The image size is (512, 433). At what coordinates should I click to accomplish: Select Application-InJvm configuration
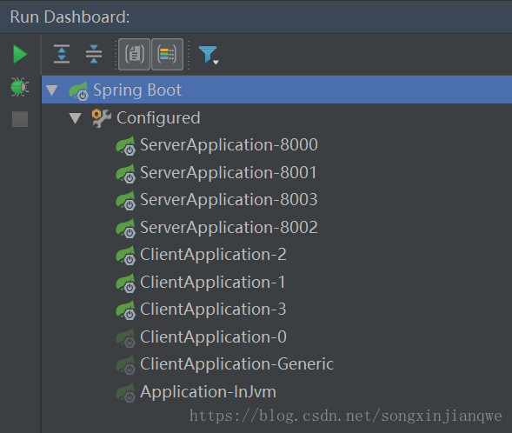click(208, 392)
